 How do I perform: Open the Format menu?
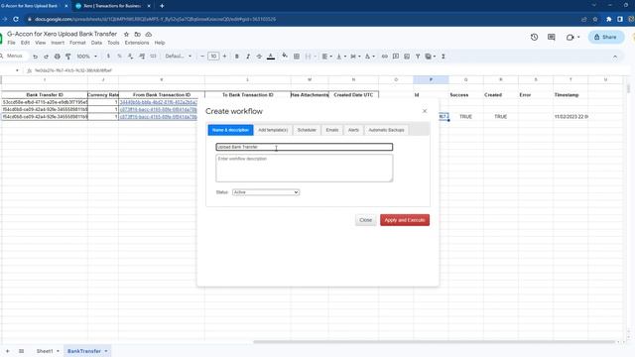pos(77,43)
